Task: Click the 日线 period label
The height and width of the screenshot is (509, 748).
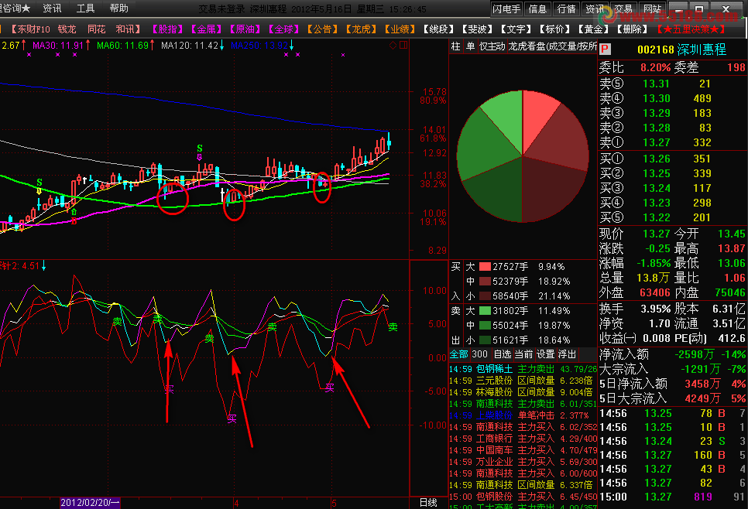Action: click(428, 502)
